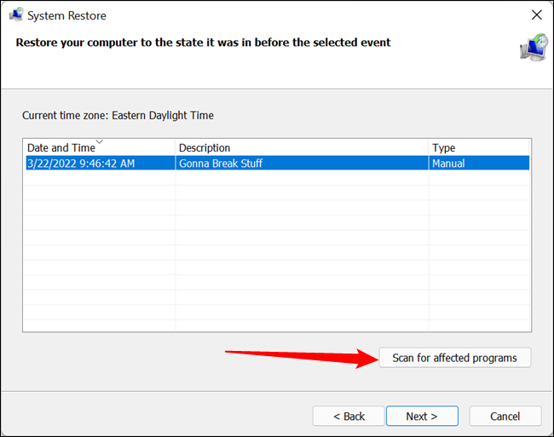
Task: Sort restore points by Description column
Action: coord(205,148)
